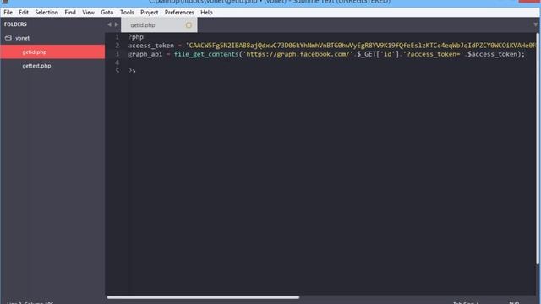Click the previous tab left arrow

(109, 24)
